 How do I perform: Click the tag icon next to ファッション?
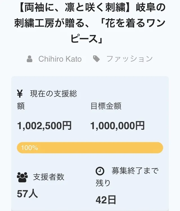coord(96,59)
